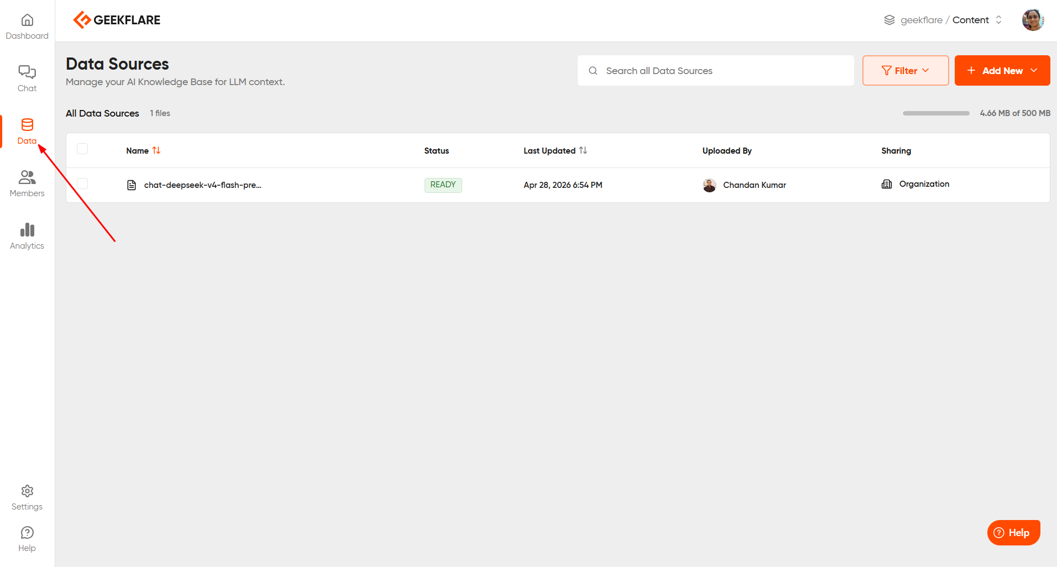Open the Chat sidebar section
The width and height of the screenshot is (1057, 567).
(x=27, y=79)
